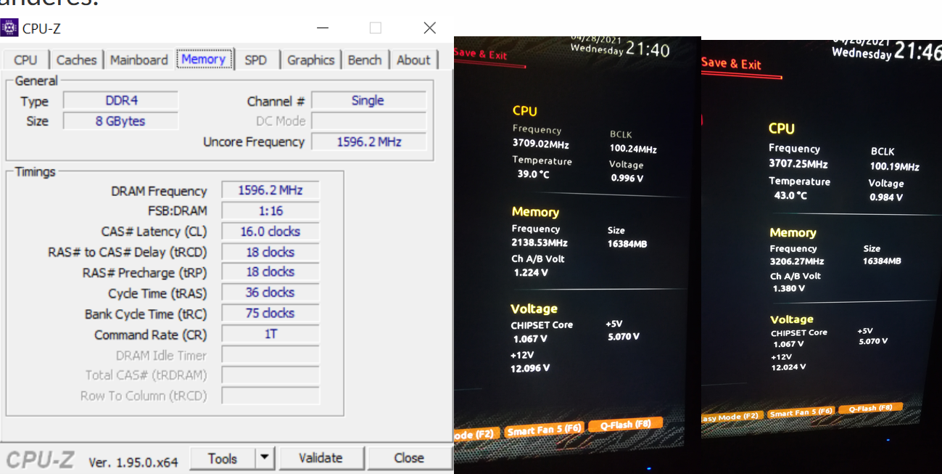Close CPU-Z with the title bar X
Viewport: 942px width, 474px height.
(429, 28)
